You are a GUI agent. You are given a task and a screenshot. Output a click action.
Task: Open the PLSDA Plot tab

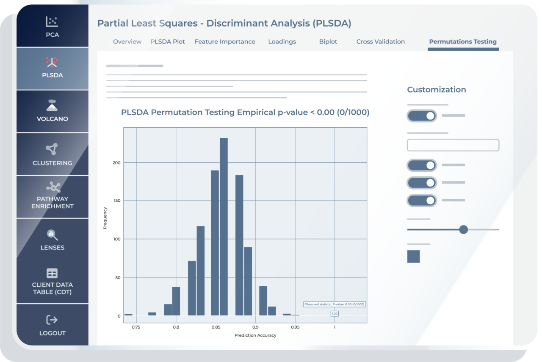[x=168, y=41]
